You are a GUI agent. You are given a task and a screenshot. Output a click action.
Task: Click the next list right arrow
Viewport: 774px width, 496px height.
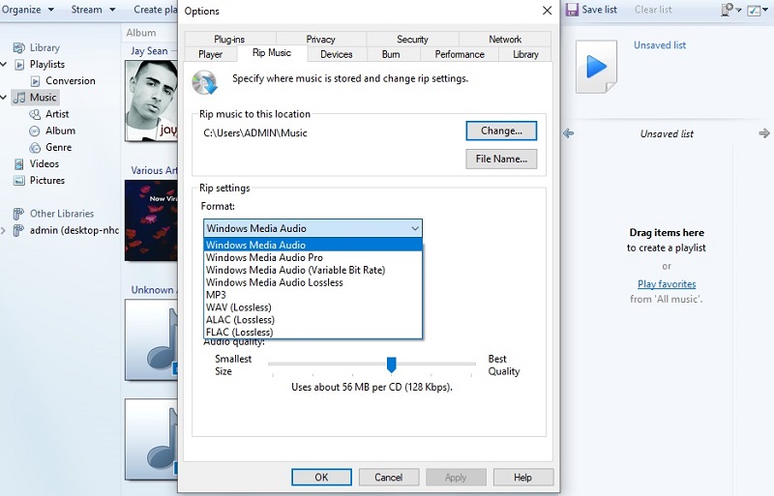click(764, 133)
